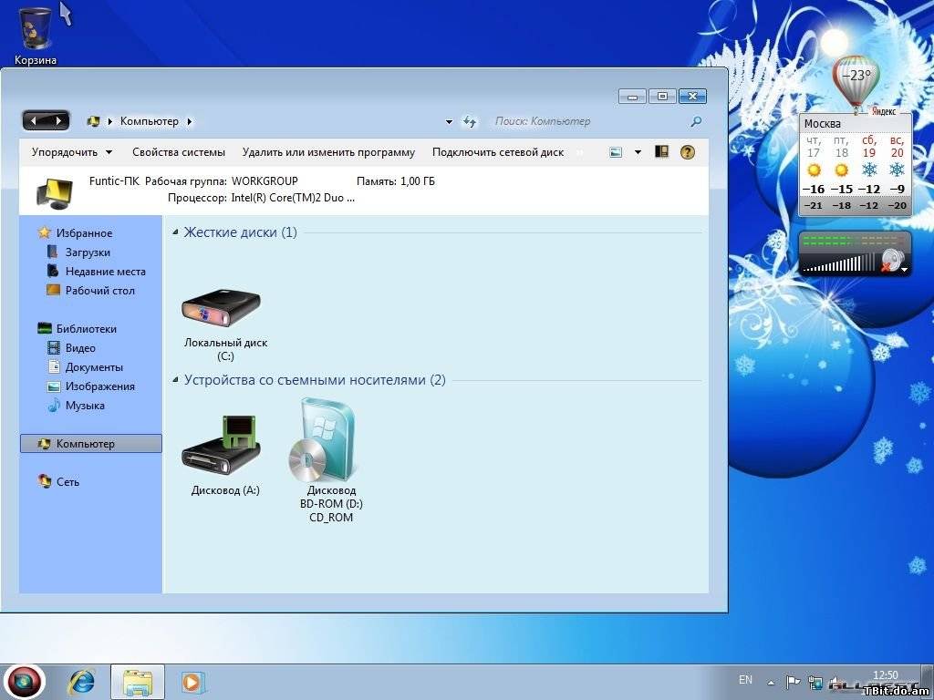This screenshot has width=934, height=700.
Task: Click the magnifier search icon
Action: (x=695, y=121)
